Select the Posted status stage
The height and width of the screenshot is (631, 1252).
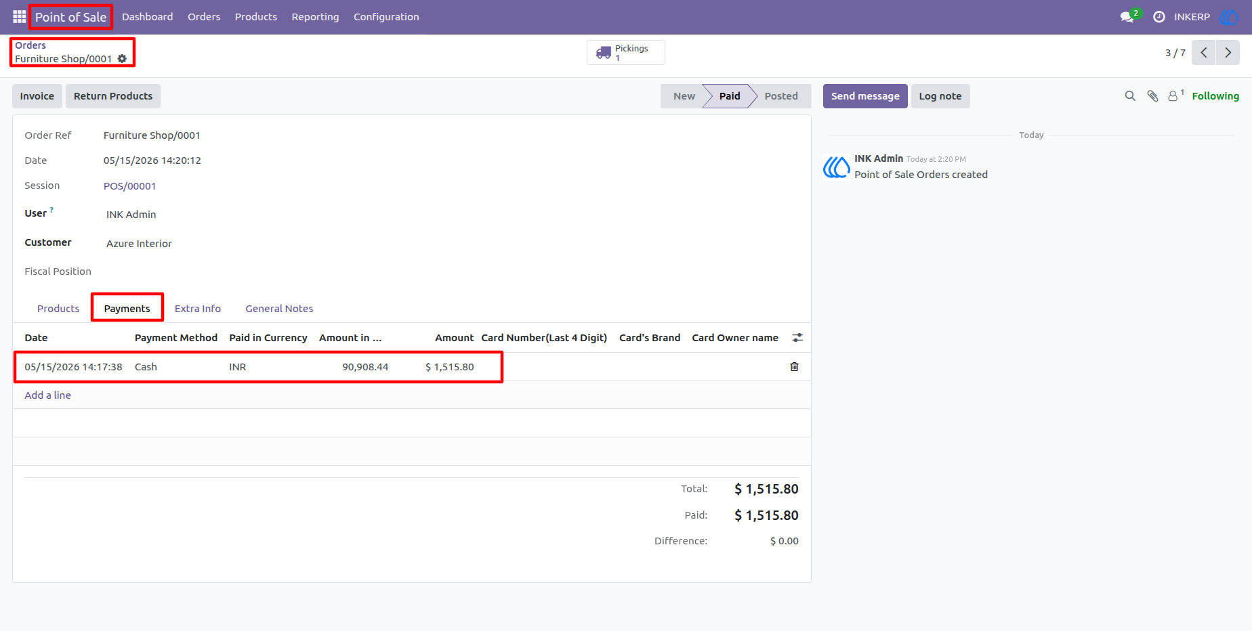781,96
